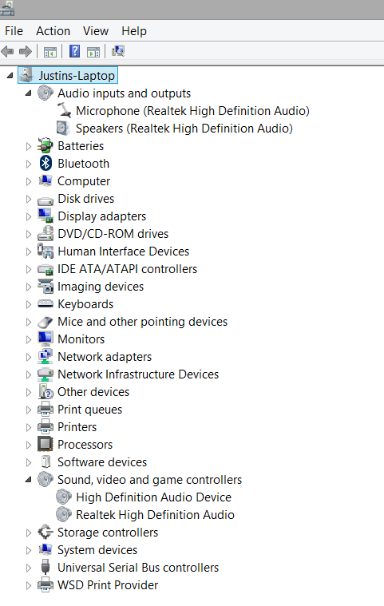Click the blue Help question mark icon
This screenshot has height=606, width=384.
74,51
